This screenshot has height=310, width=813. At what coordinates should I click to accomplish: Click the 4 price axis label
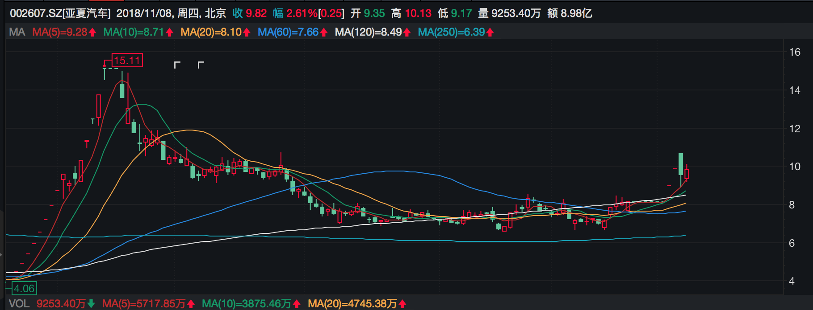pos(792,281)
